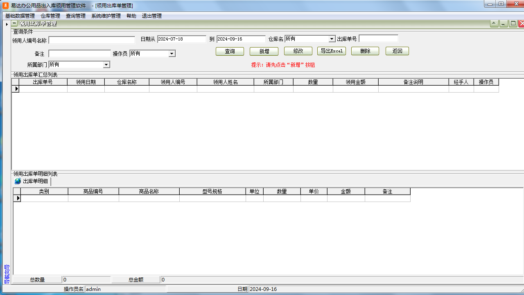Click the orange app icon in title bar
The width and height of the screenshot is (524, 295).
(5, 5)
